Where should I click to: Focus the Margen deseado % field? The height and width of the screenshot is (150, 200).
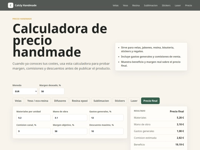click(x=52, y=91)
